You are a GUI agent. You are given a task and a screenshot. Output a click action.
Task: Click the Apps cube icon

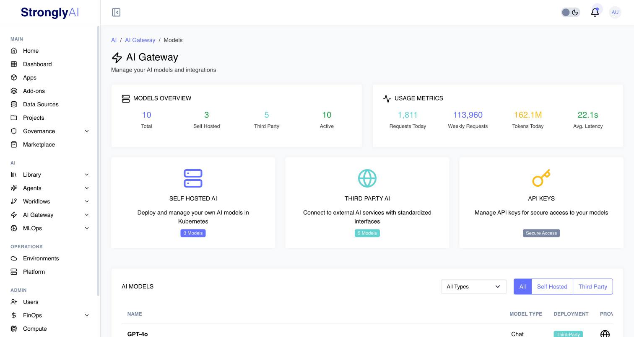pos(14,77)
